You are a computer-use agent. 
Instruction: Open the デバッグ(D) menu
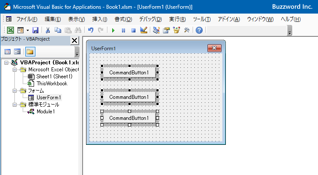point(150,19)
